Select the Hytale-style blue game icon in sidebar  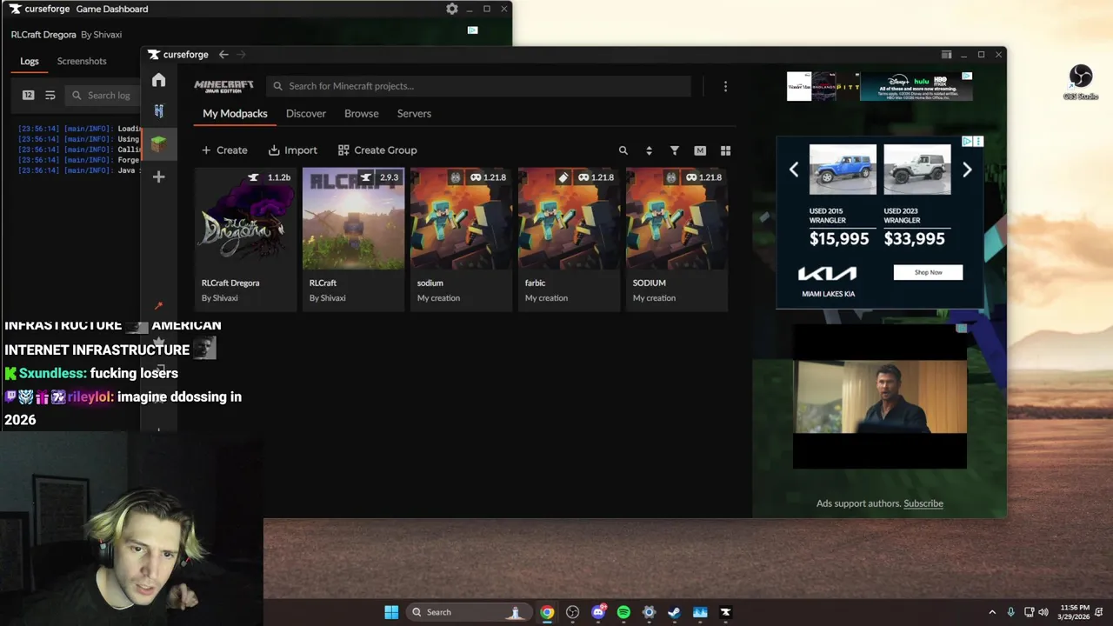pos(158,111)
